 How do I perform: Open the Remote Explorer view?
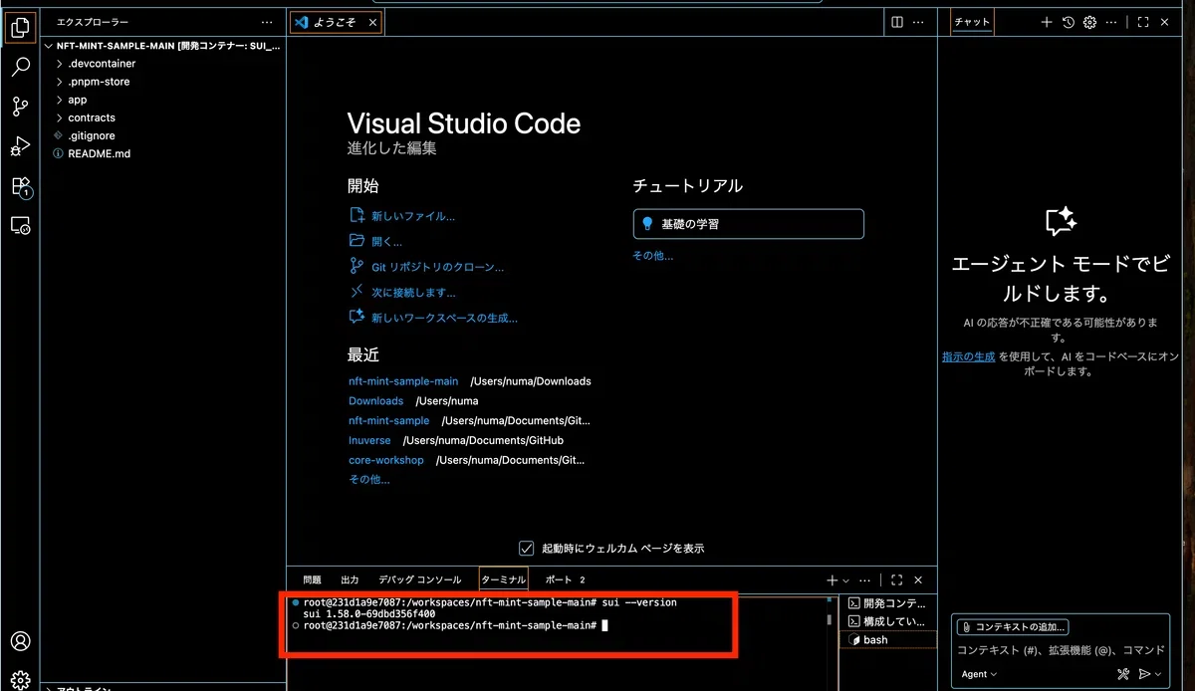point(20,226)
